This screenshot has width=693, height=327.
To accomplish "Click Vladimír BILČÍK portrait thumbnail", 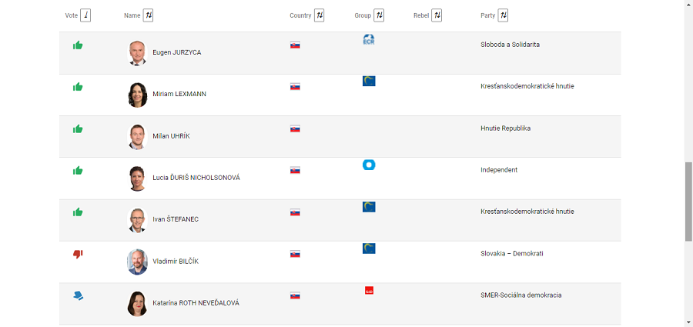I will tap(137, 262).
